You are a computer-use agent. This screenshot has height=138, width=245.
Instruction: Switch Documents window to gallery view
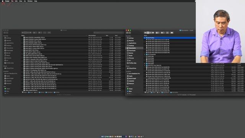[153, 33]
